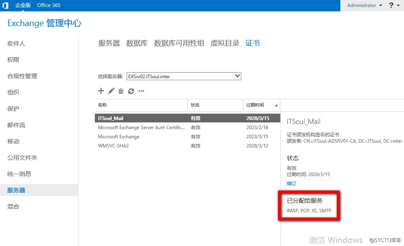
Task: Open 数据库可用性组 tab
Action: [x=179, y=43]
